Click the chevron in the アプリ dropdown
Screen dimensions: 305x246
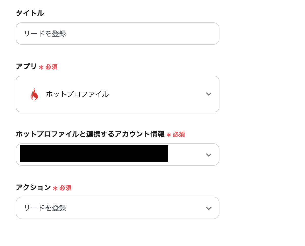[209, 94]
